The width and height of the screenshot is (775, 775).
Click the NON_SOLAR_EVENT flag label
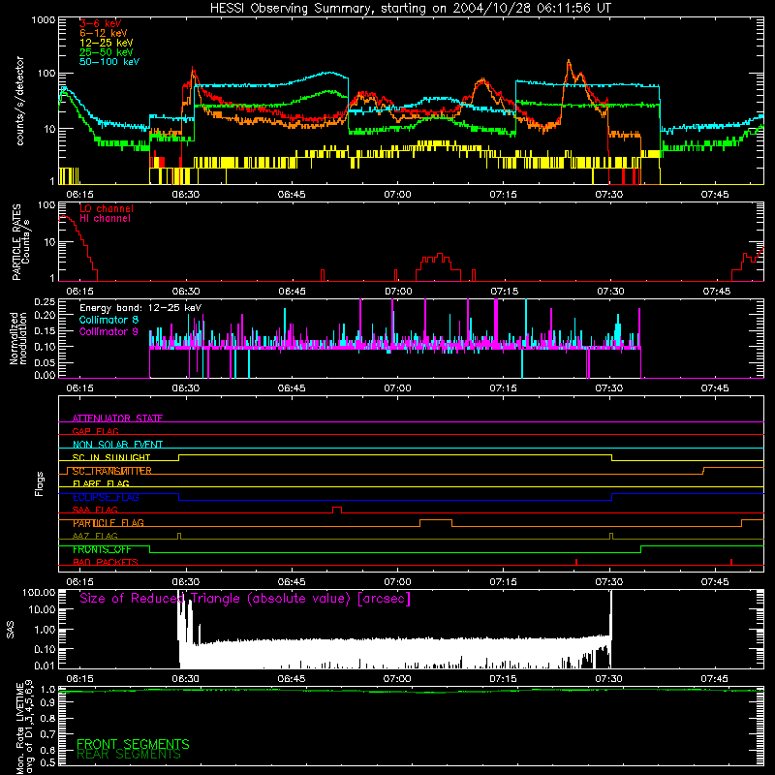click(117, 445)
